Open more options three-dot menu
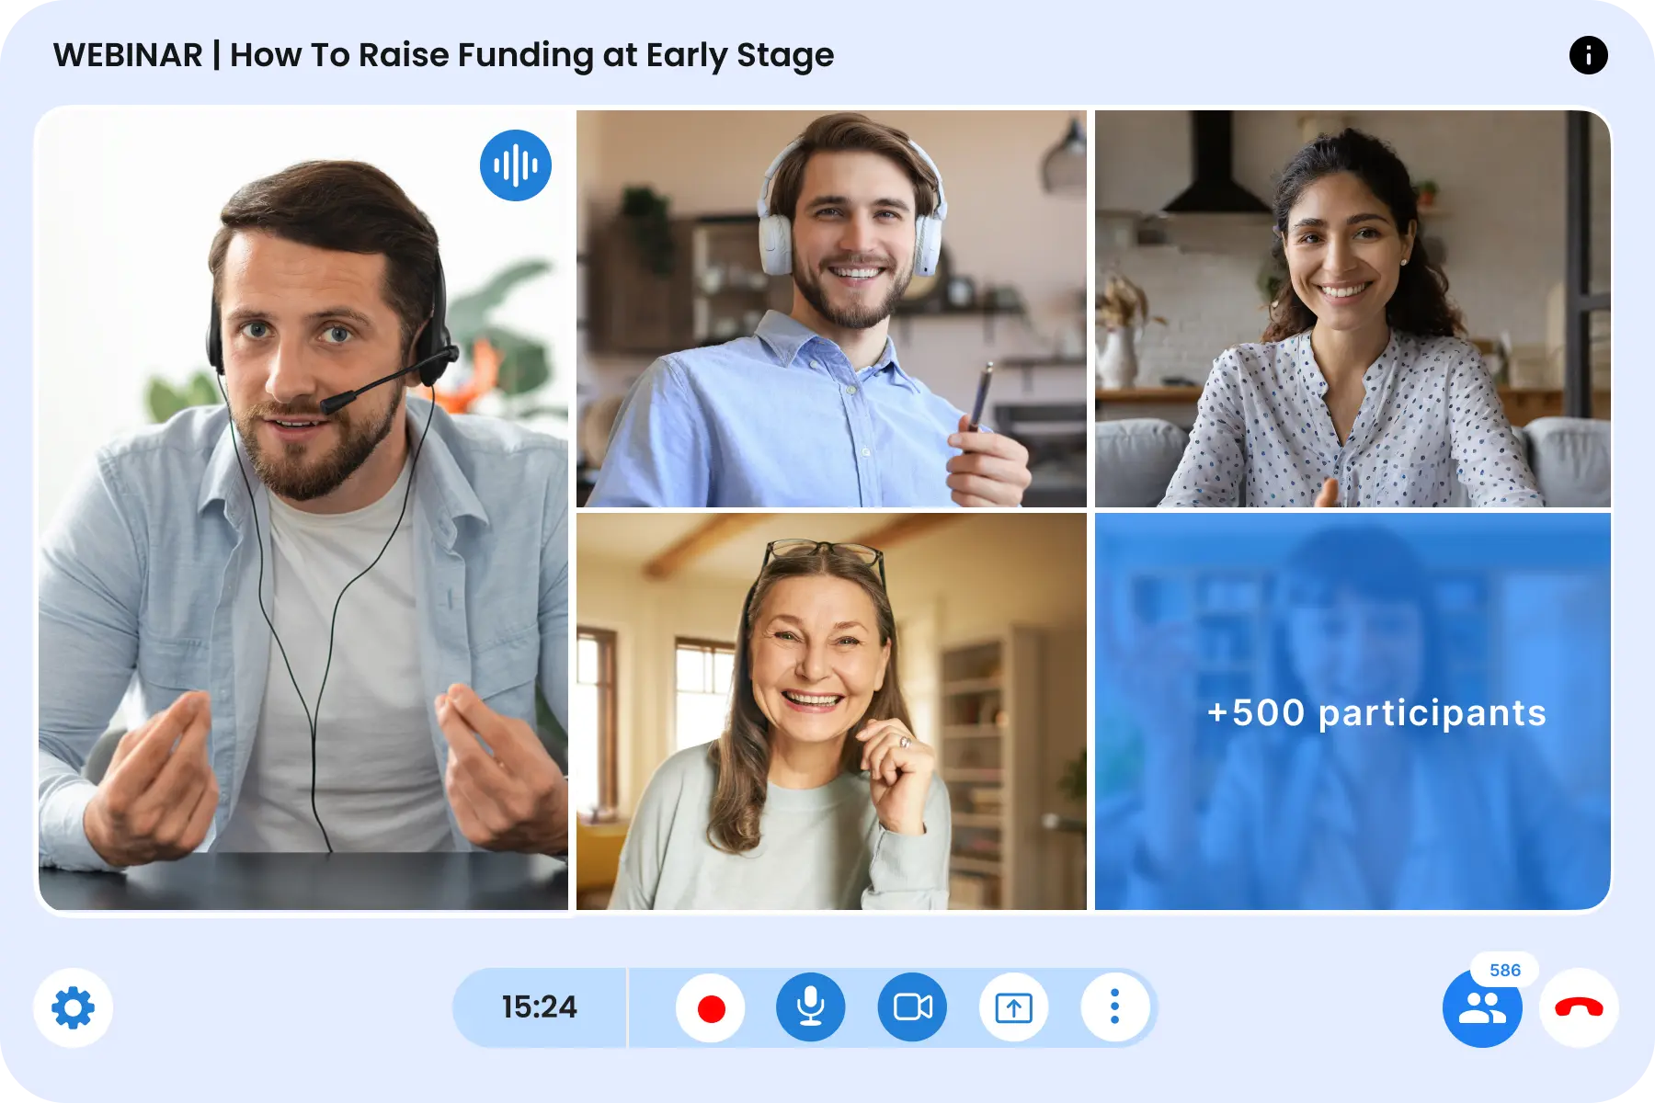Screen dimensions: 1655x1103 pos(1114,1007)
